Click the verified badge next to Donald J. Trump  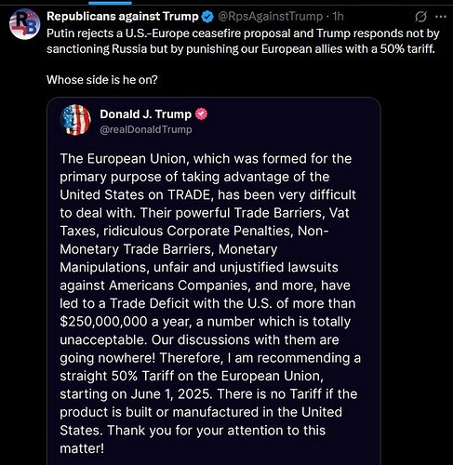(201, 114)
